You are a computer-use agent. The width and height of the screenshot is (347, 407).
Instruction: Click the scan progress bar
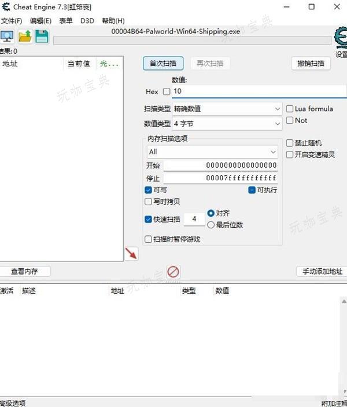[x=193, y=40]
